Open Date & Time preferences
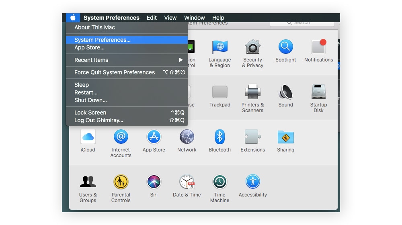 [x=187, y=186]
